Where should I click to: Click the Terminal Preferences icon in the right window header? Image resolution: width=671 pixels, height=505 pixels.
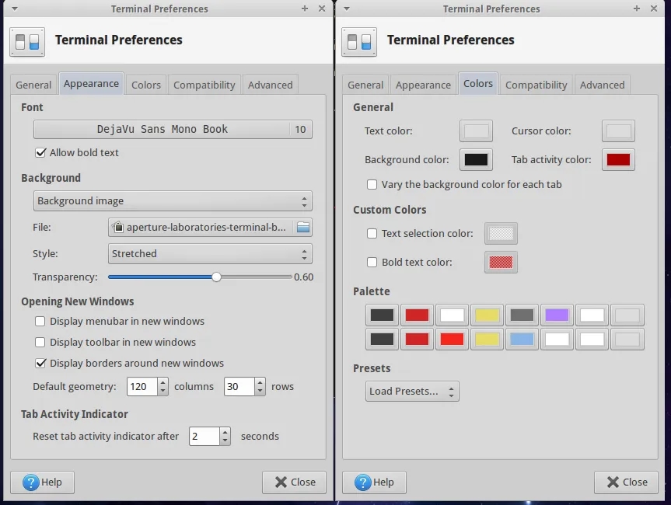(x=359, y=41)
